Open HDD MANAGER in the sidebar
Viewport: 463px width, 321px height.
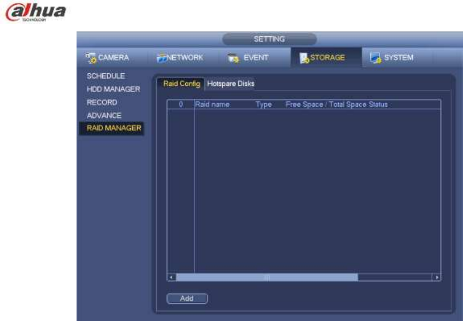pos(113,89)
